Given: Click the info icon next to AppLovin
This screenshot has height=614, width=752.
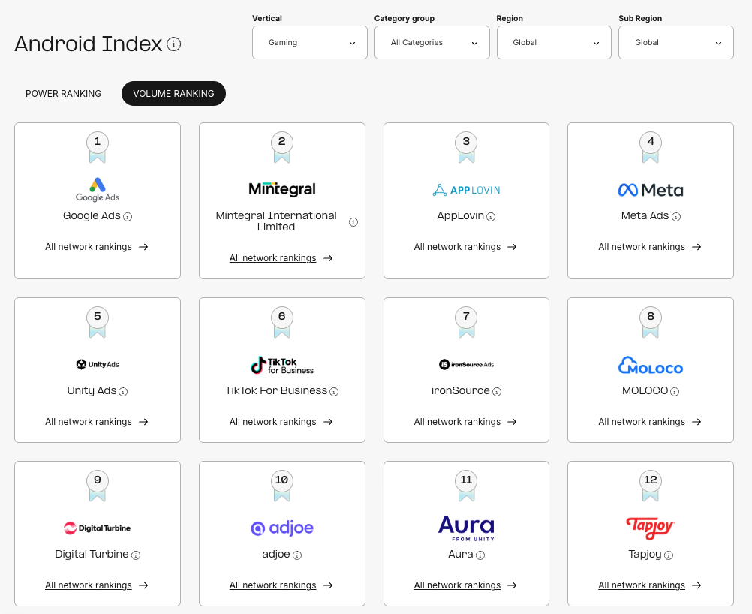Looking at the screenshot, I should 491,217.
